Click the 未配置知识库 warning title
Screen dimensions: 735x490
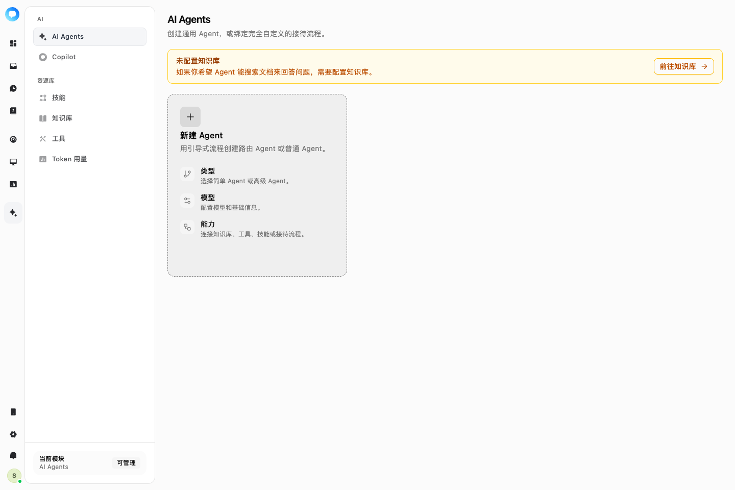coord(198,61)
